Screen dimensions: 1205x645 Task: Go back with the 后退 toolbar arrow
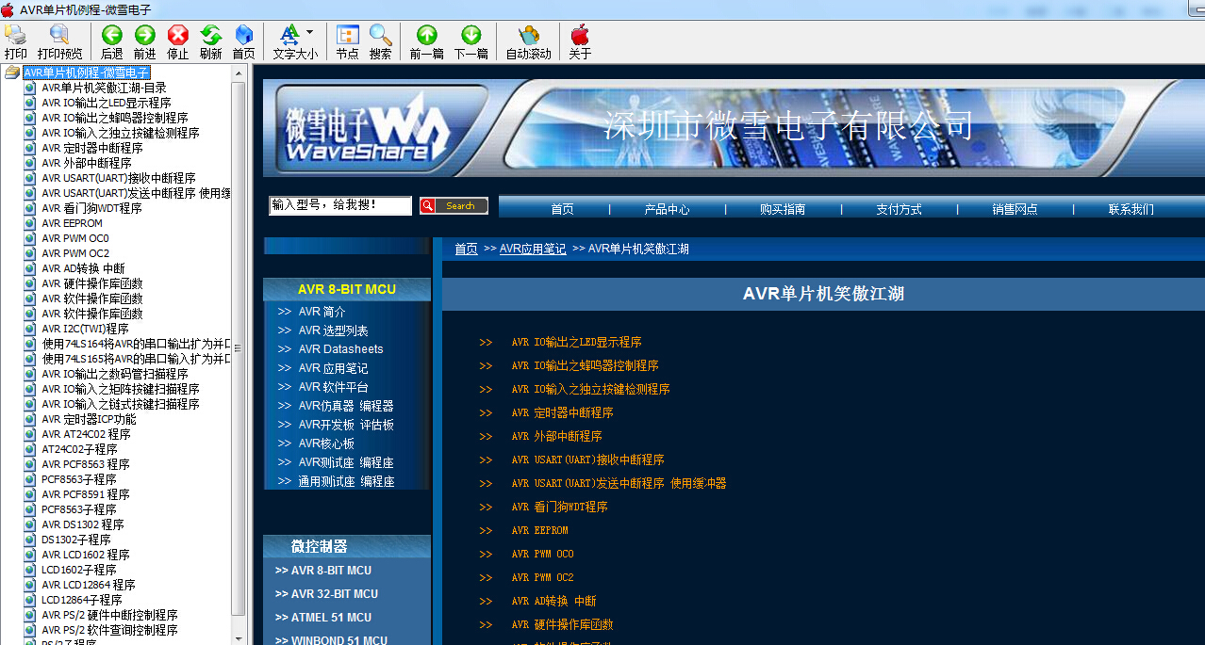point(112,35)
